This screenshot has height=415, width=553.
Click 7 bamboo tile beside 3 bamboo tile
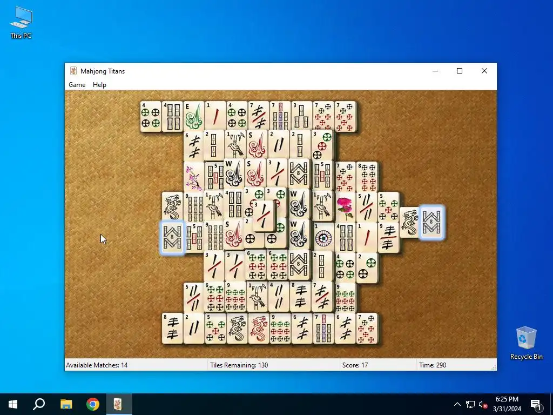[x=280, y=116]
